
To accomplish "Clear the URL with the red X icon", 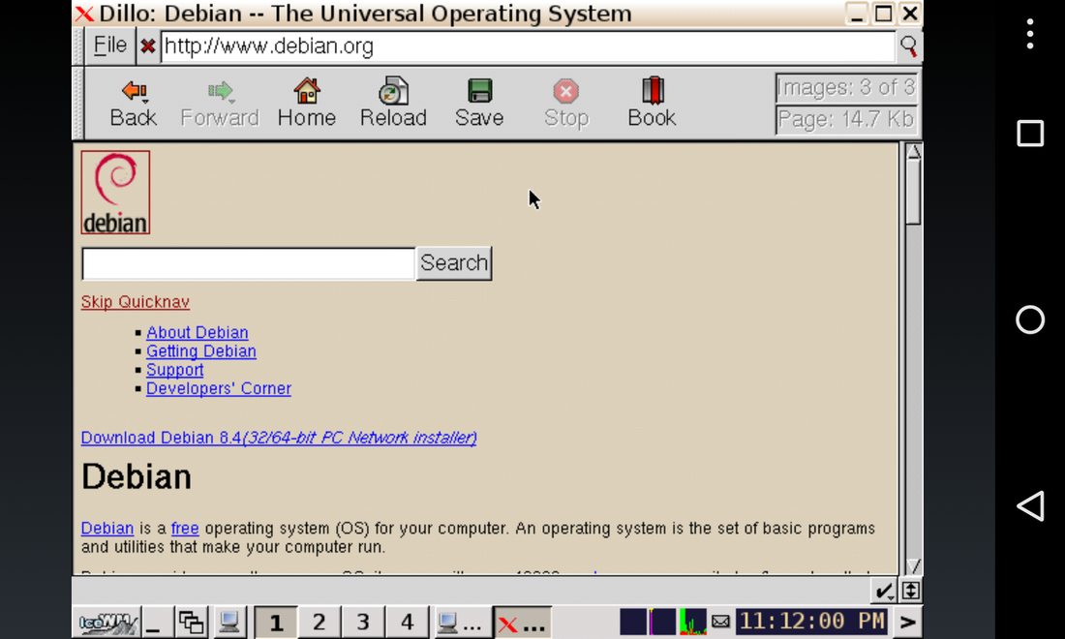I will 147,46.
